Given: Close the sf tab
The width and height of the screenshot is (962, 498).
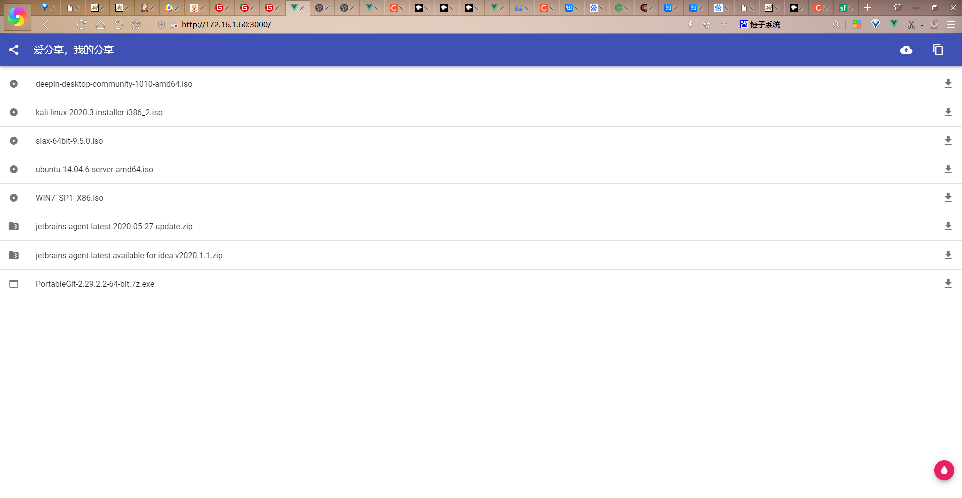Looking at the screenshot, I should [851, 8].
